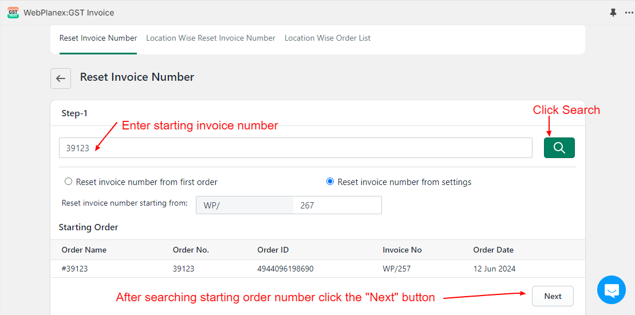Click the invoice number field showing 267
The height and width of the screenshot is (315, 635).
(x=337, y=205)
